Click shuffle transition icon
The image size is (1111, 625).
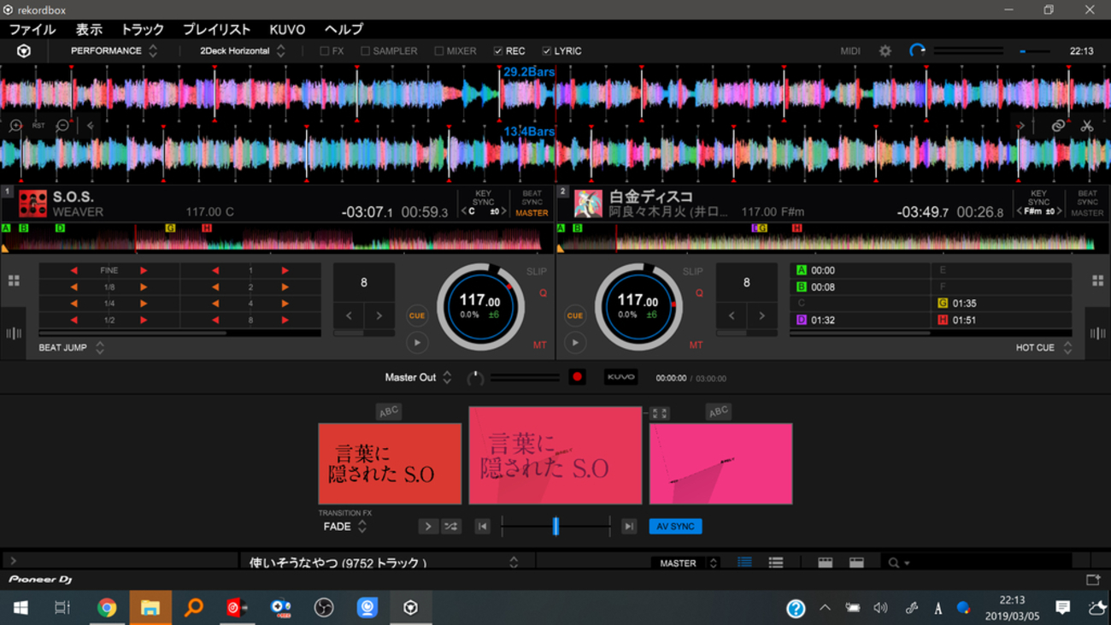tap(450, 527)
